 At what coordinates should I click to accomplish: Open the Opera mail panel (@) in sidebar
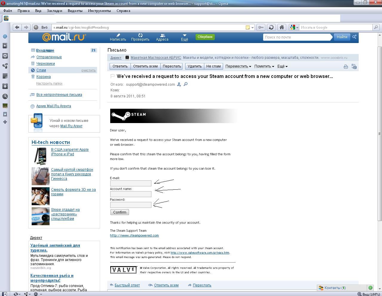5,36
